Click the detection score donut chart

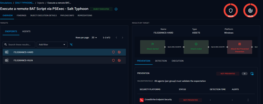(x=250, y=10)
